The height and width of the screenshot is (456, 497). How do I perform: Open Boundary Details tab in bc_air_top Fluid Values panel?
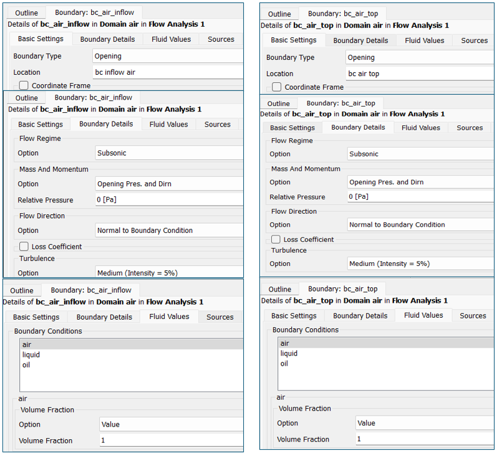pos(360,316)
